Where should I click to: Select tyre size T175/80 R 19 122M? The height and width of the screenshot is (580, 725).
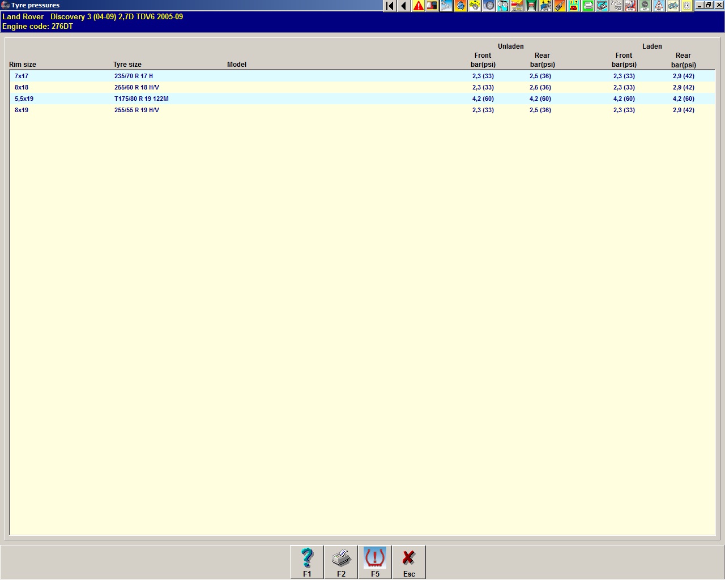point(142,99)
